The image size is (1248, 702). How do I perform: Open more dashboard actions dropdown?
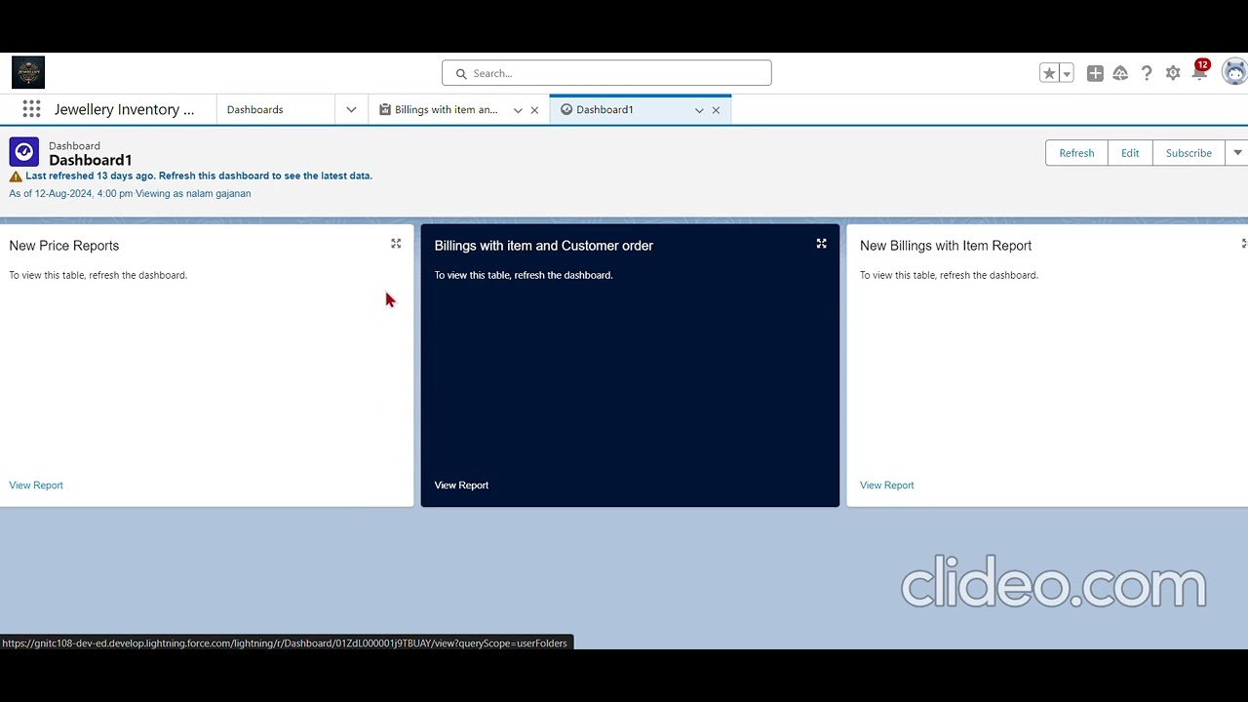tap(1237, 153)
